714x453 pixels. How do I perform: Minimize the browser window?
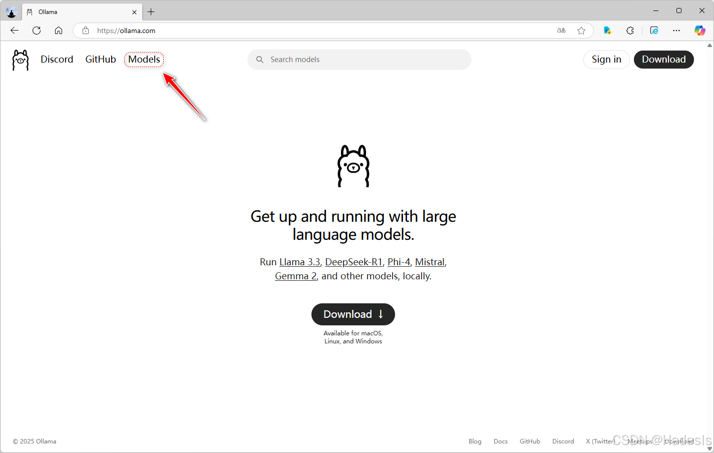[656, 11]
